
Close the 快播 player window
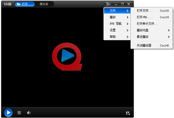[x=129, y=4]
